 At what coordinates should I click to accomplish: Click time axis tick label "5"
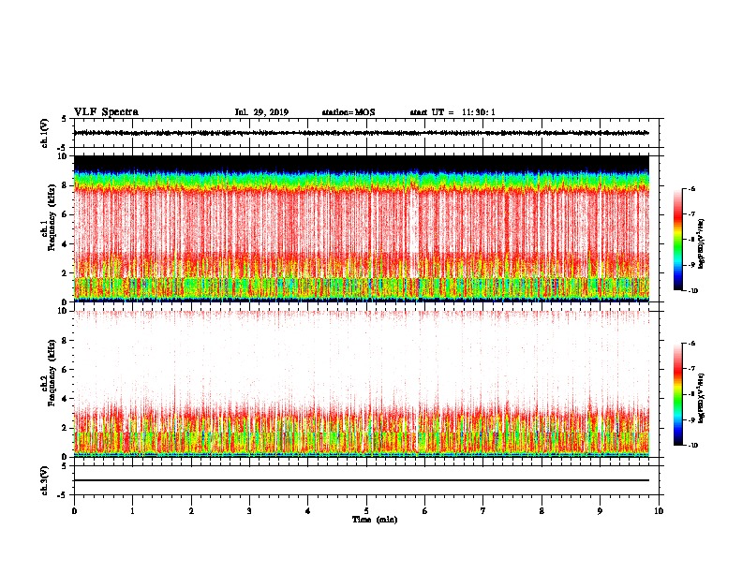click(366, 511)
